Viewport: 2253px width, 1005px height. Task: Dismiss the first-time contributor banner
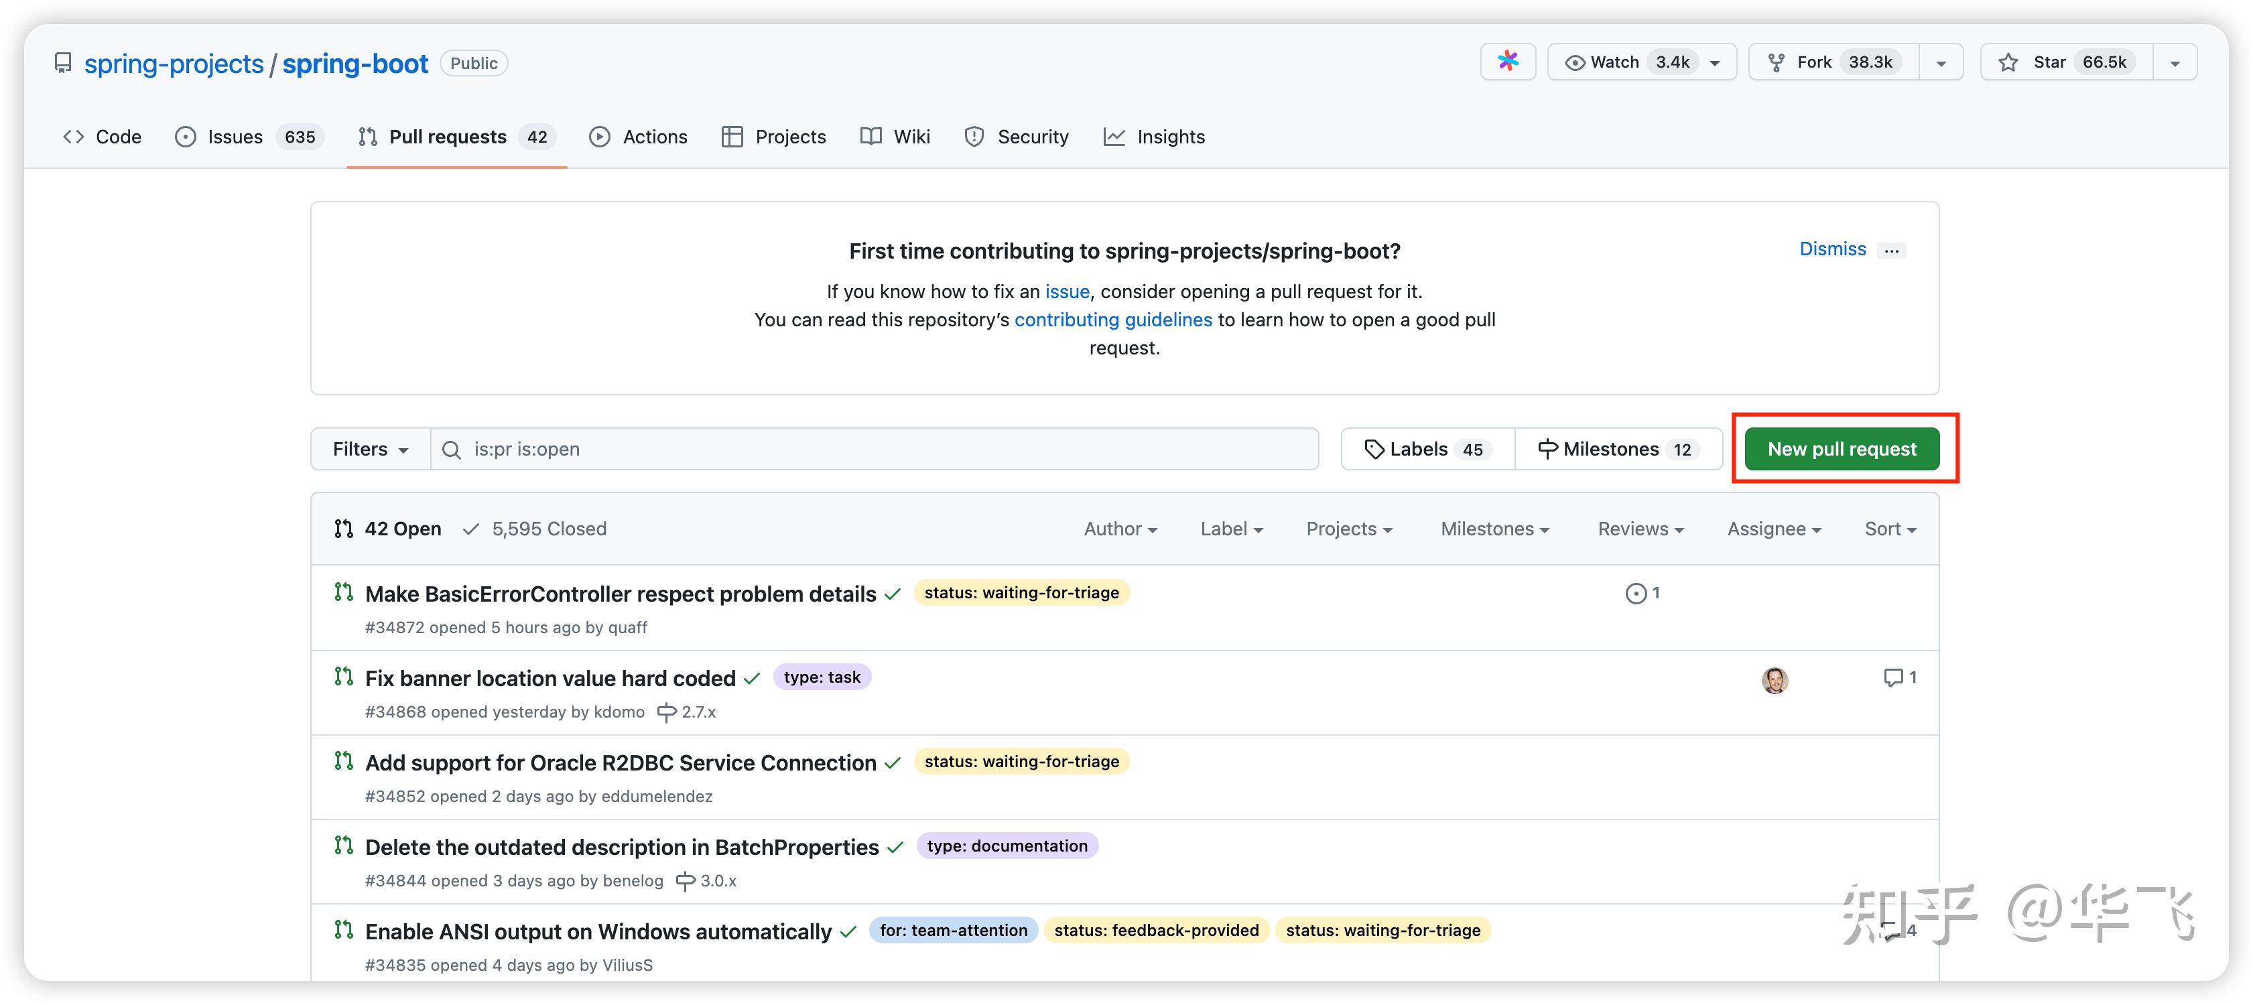tap(1832, 249)
